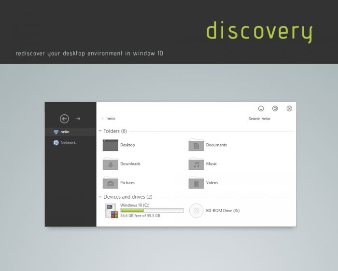Open the Music folder icon
This screenshot has width=338, height=271.
click(196, 164)
